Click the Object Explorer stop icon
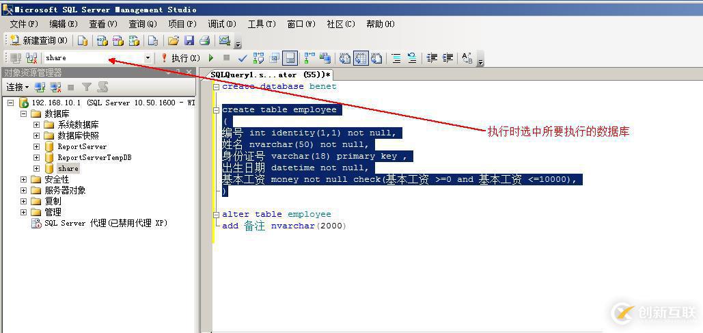Screen dimensions: 703x333 [71, 87]
